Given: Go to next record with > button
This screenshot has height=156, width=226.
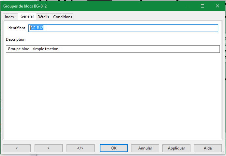Looking at the screenshot, I should (48, 148).
